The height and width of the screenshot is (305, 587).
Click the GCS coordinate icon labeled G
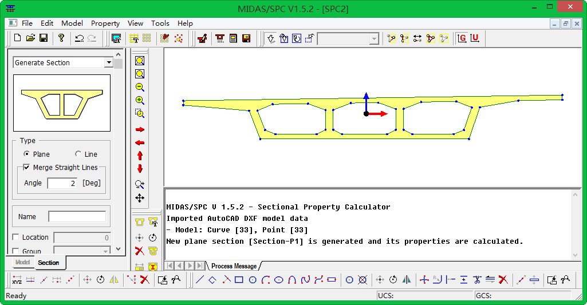(462, 38)
